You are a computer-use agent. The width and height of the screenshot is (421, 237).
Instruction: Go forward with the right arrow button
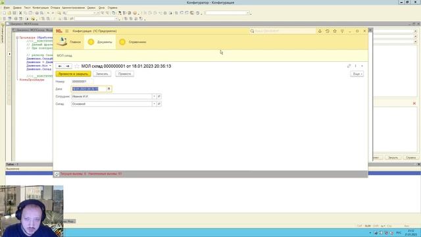tap(68, 66)
